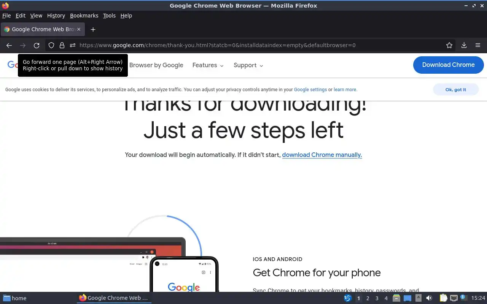Click the blue show desktop icon

[x=407, y=298]
